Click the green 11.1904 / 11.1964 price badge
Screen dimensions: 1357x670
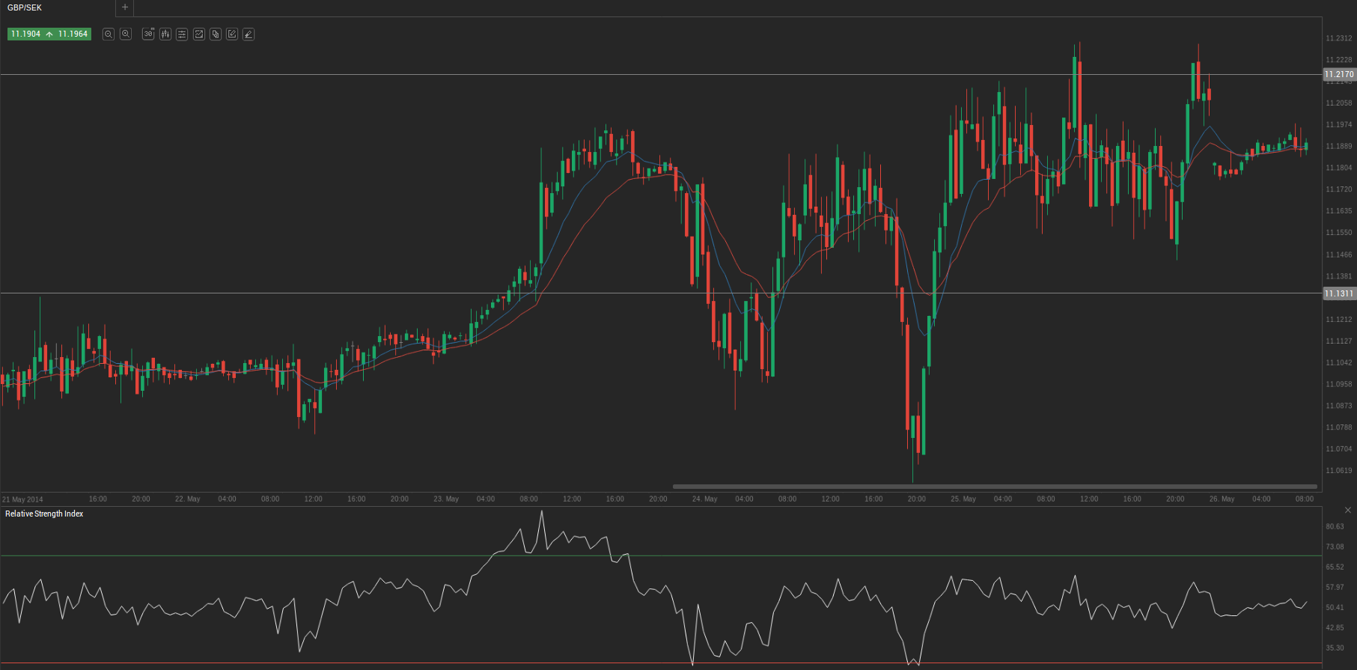pyautogui.click(x=49, y=34)
